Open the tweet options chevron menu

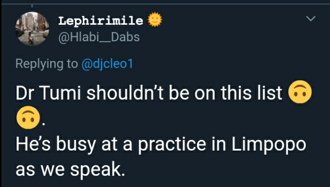(311, 18)
